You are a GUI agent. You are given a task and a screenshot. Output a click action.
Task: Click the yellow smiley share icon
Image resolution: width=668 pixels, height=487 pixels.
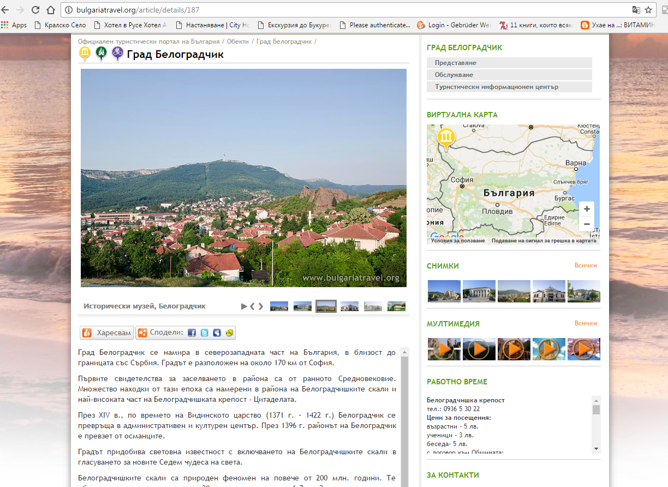pos(228,332)
